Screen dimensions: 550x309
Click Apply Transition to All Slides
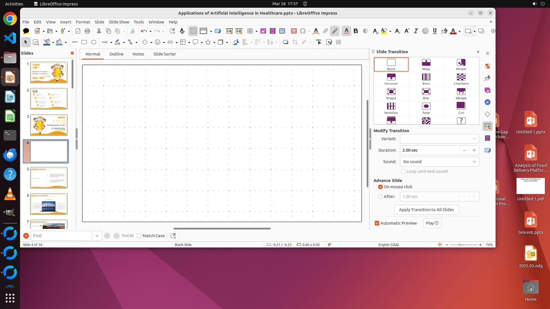pyautogui.click(x=426, y=210)
